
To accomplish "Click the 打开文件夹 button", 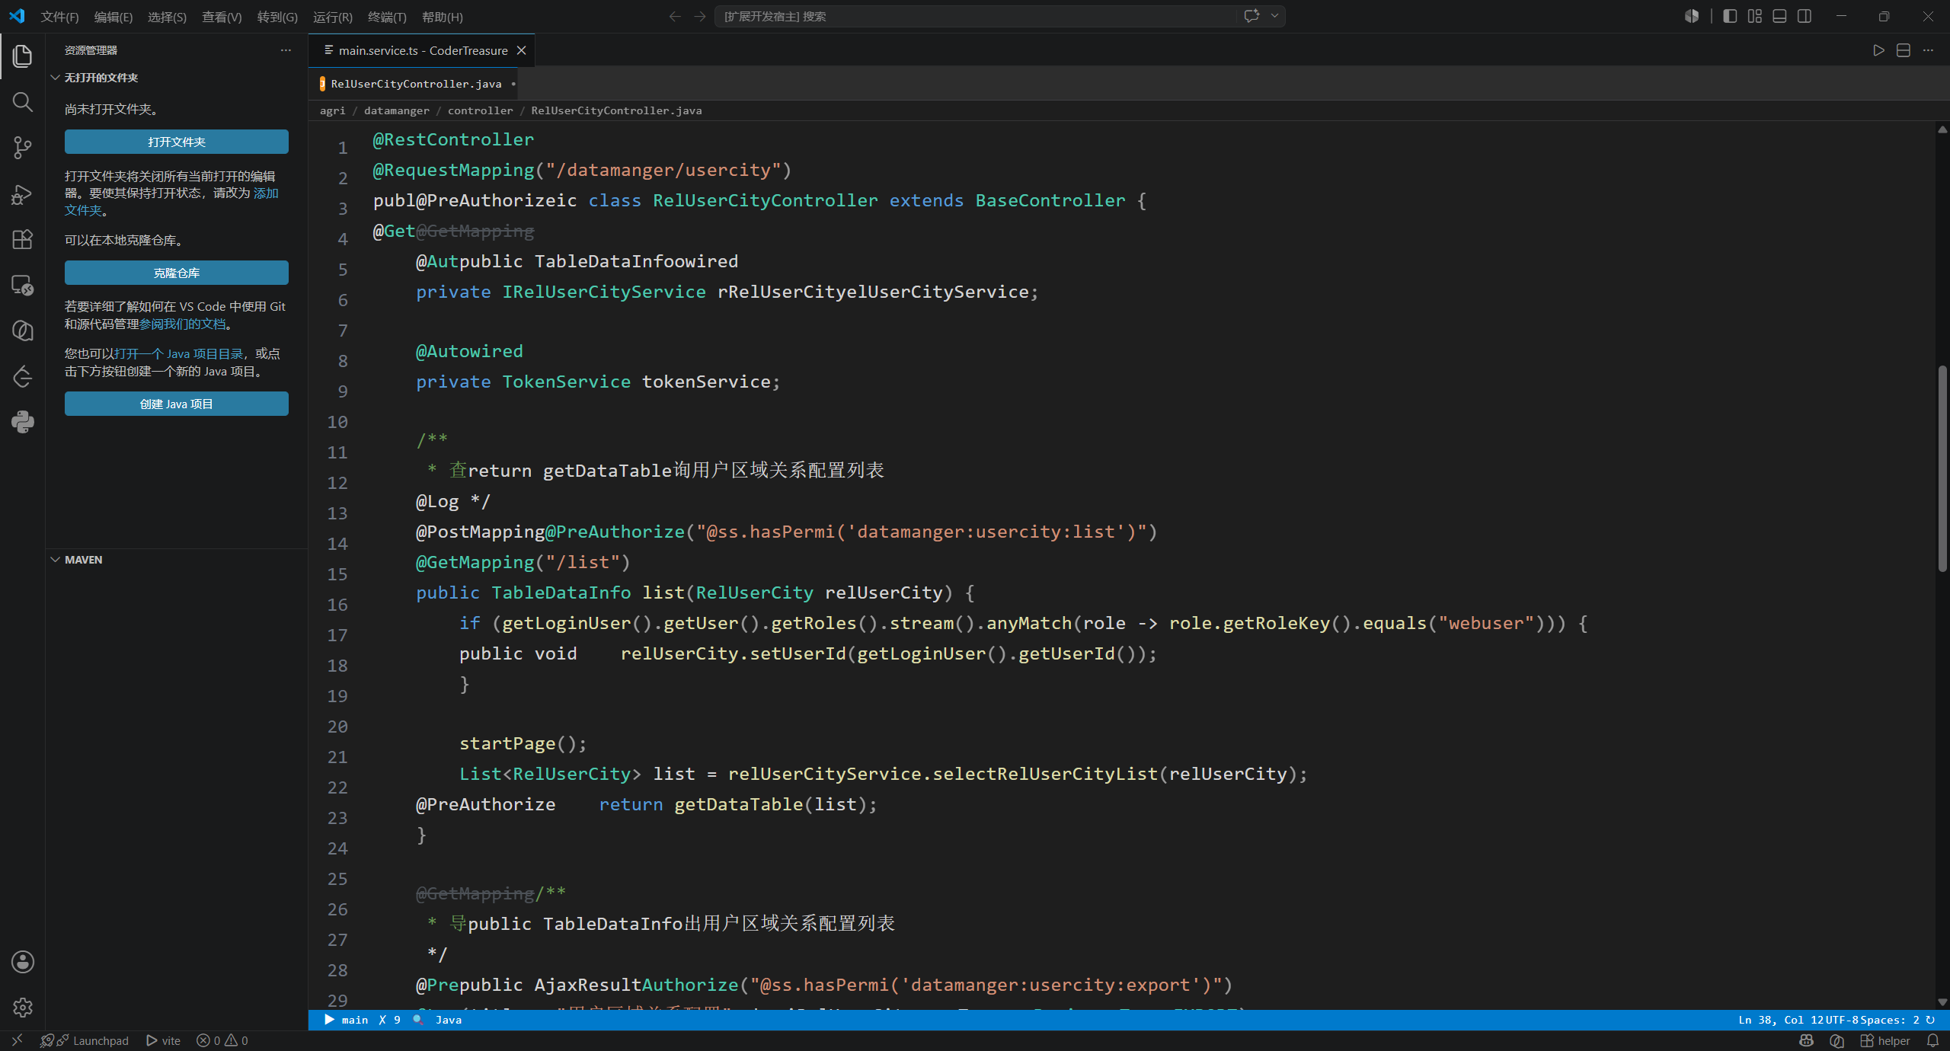I will (177, 142).
